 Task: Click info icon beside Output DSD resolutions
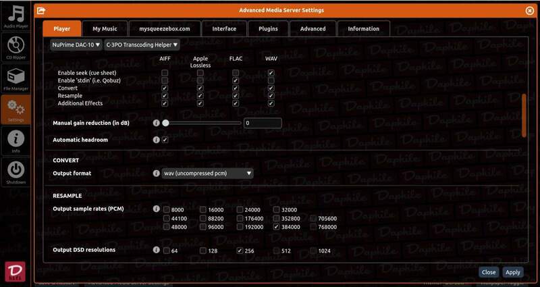click(157, 250)
